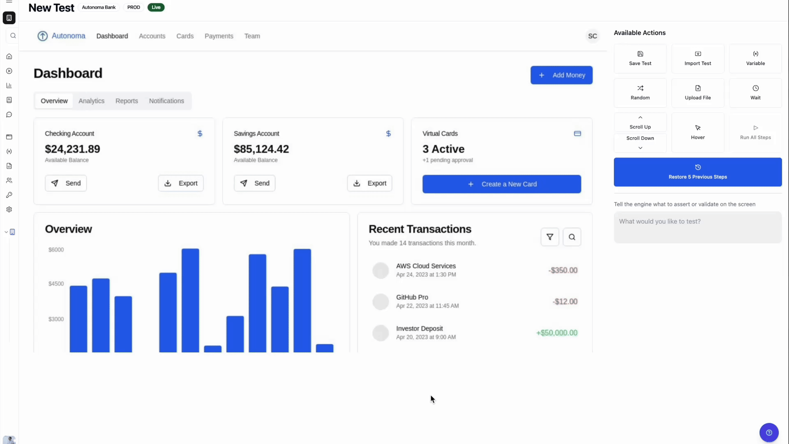The width and height of the screenshot is (789, 444).
Task: Expand the sidebar chevron beside building icon
Action: point(6,232)
